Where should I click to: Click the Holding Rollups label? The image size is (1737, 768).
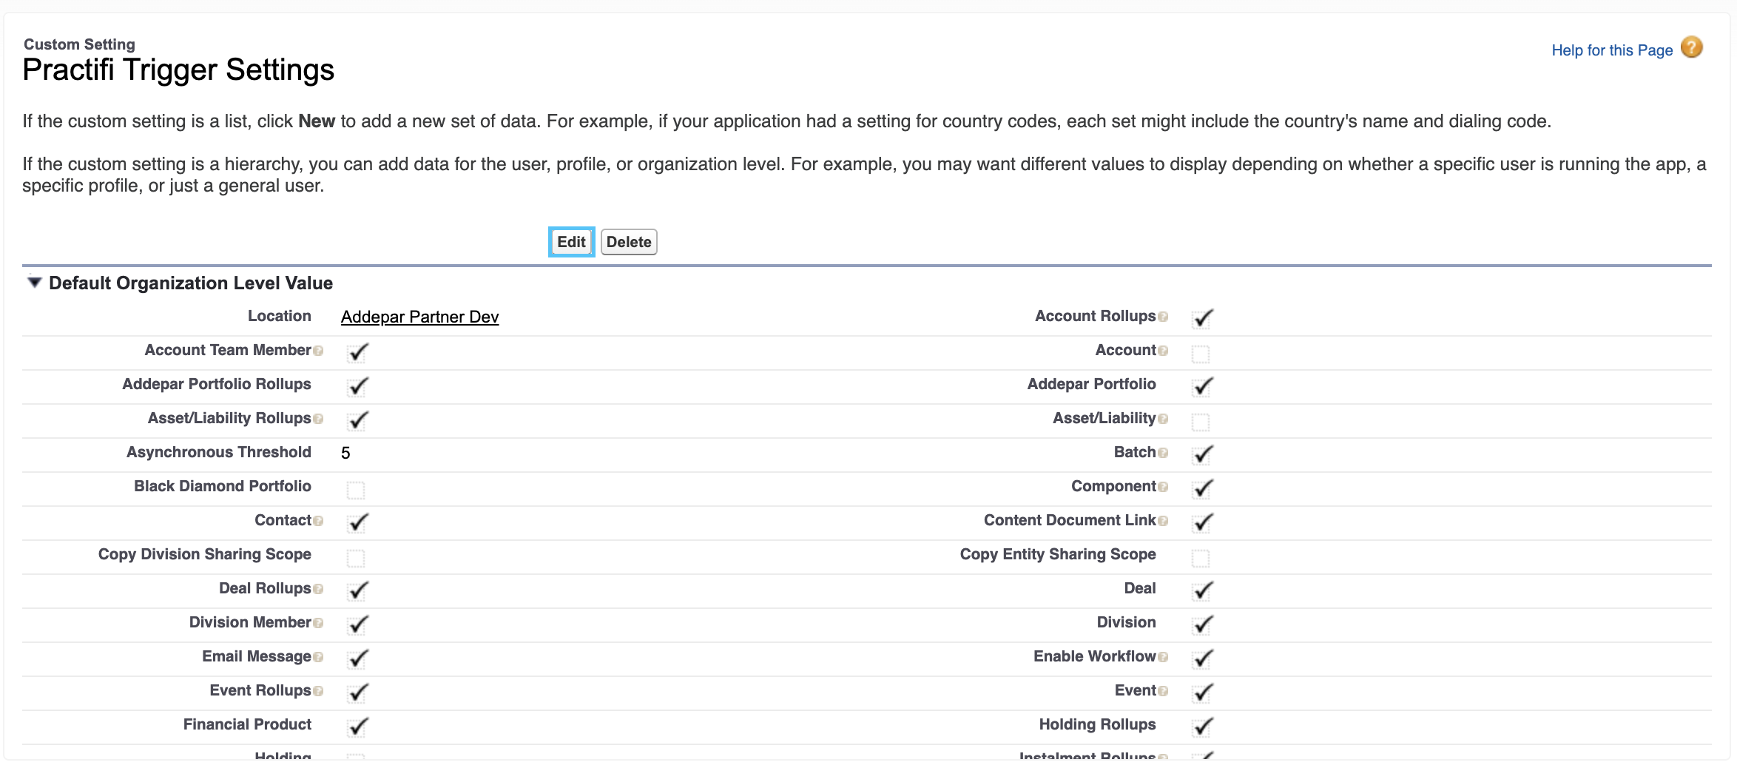1097,724
